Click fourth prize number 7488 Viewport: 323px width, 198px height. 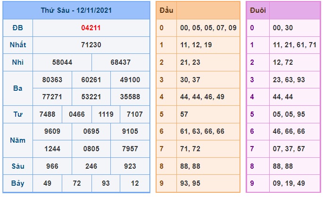(47, 114)
